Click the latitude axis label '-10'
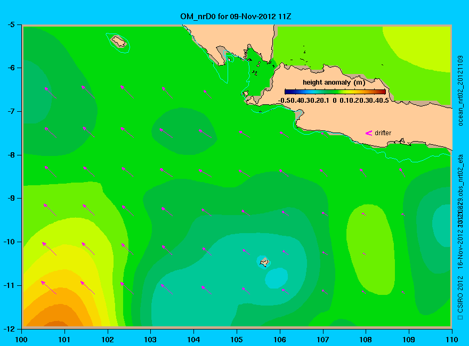The image size is (469, 346). pos(9,242)
